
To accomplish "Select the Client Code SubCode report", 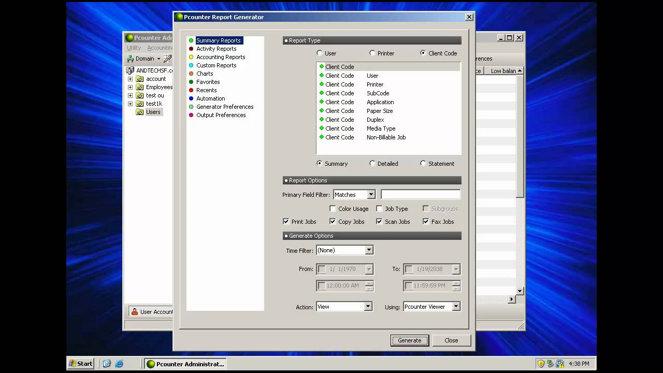I will (388, 93).
